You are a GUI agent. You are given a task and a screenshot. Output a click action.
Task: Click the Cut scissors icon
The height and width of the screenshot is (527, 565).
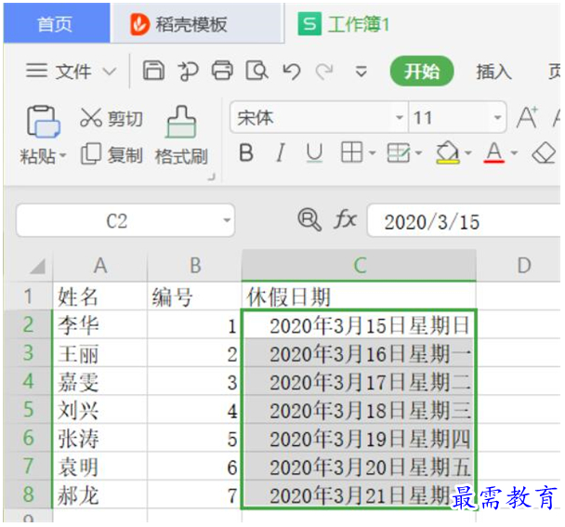pos(91,117)
